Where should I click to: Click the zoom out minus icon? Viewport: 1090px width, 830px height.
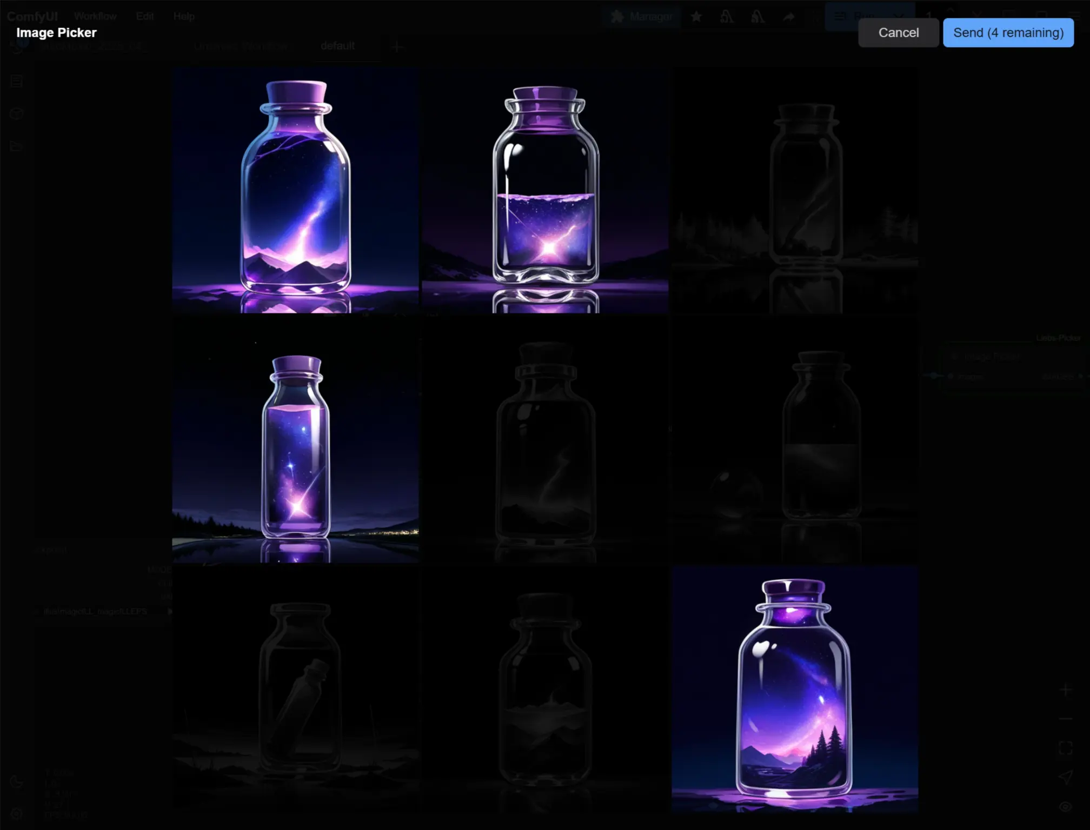(1065, 719)
